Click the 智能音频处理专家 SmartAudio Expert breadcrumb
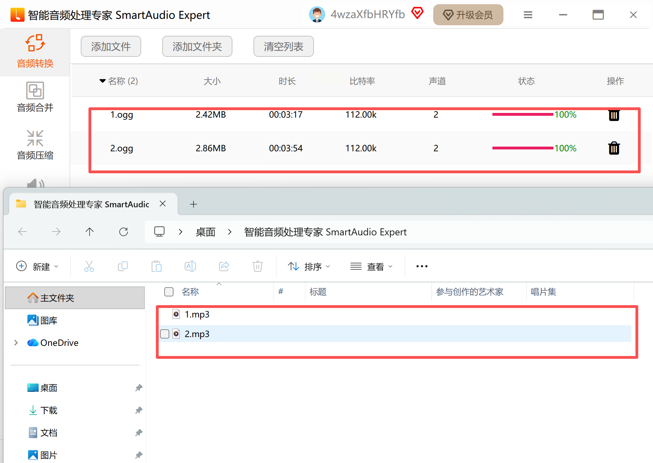The image size is (653, 463). click(325, 232)
